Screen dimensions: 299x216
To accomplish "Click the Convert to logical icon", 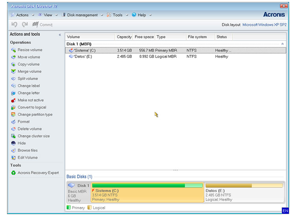I will click(13, 107).
